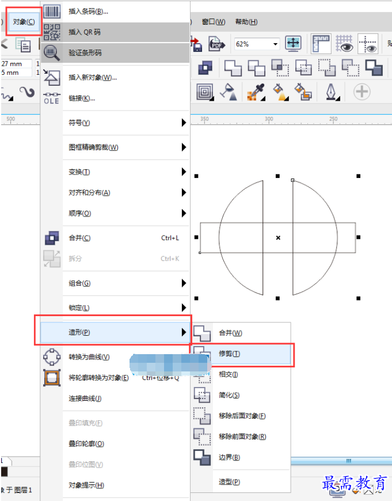Image resolution: width=392 pixels, height=501 pixels.
Task: Select the contour tool icon
Action: click(x=205, y=92)
